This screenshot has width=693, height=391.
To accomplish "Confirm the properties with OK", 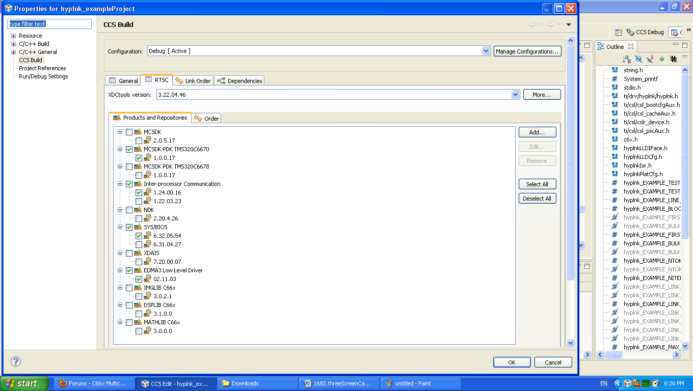I will point(512,362).
